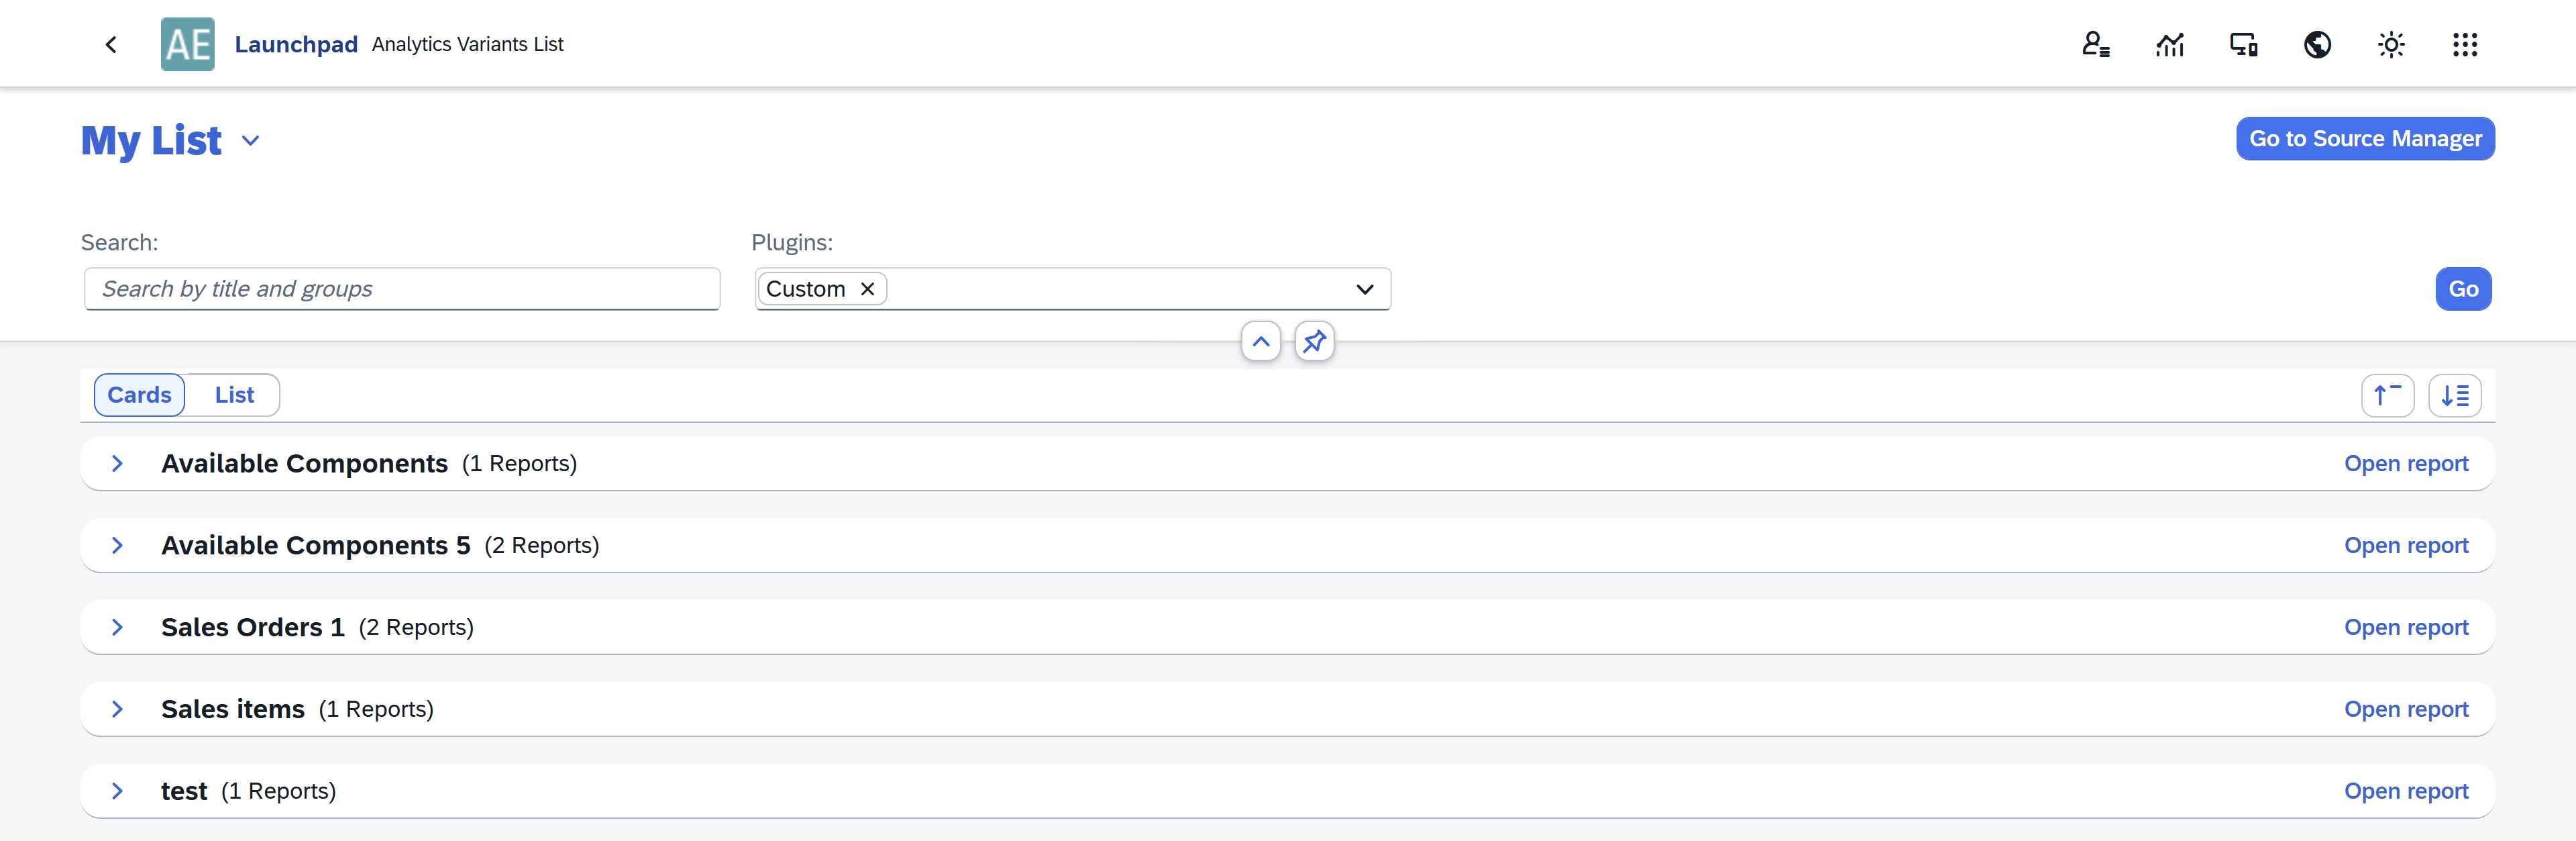Open report for Sales items
Screen dimensions: 2576x841
(x=2406, y=709)
